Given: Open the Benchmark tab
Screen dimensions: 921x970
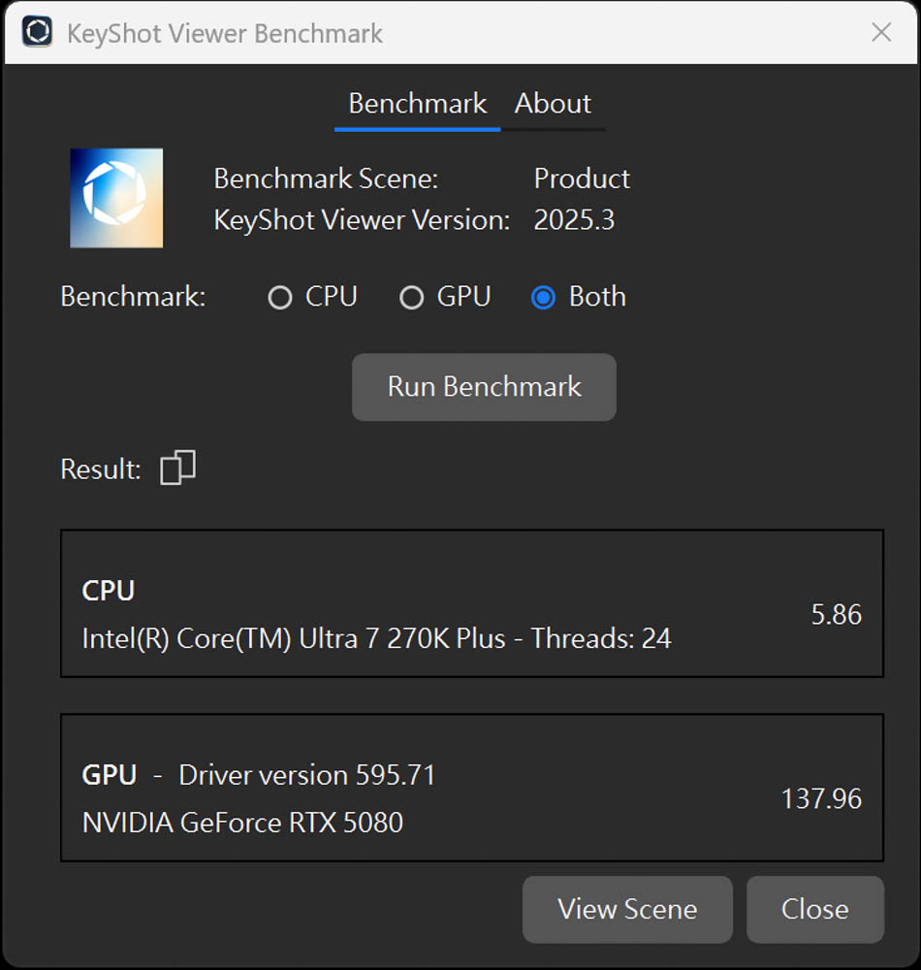Looking at the screenshot, I should pos(417,104).
